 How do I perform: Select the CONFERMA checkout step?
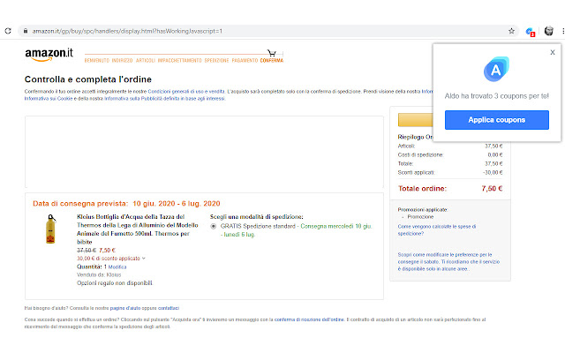pyautogui.click(x=272, y=61)
